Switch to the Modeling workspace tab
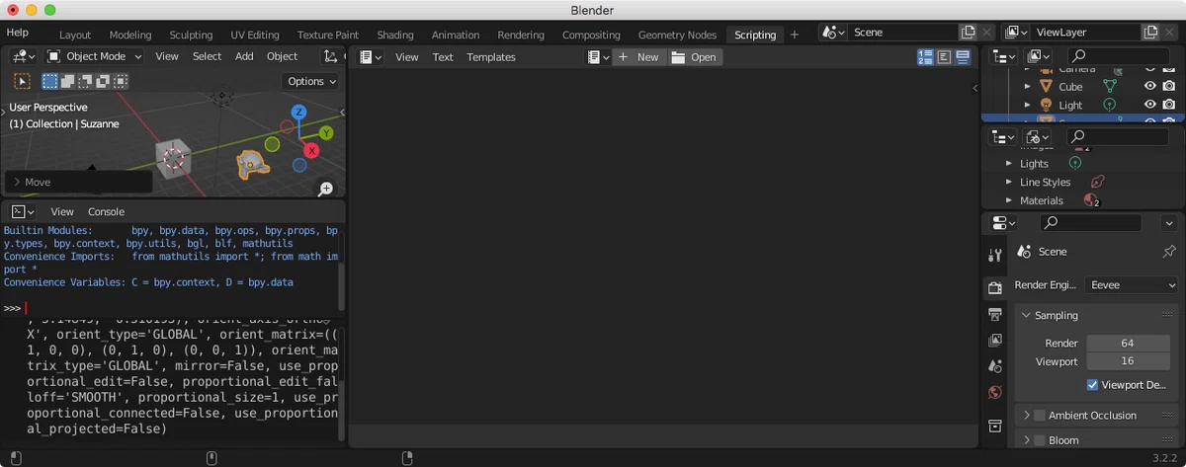The width and height of the screenshot is (1186, 467). (130, 35)
